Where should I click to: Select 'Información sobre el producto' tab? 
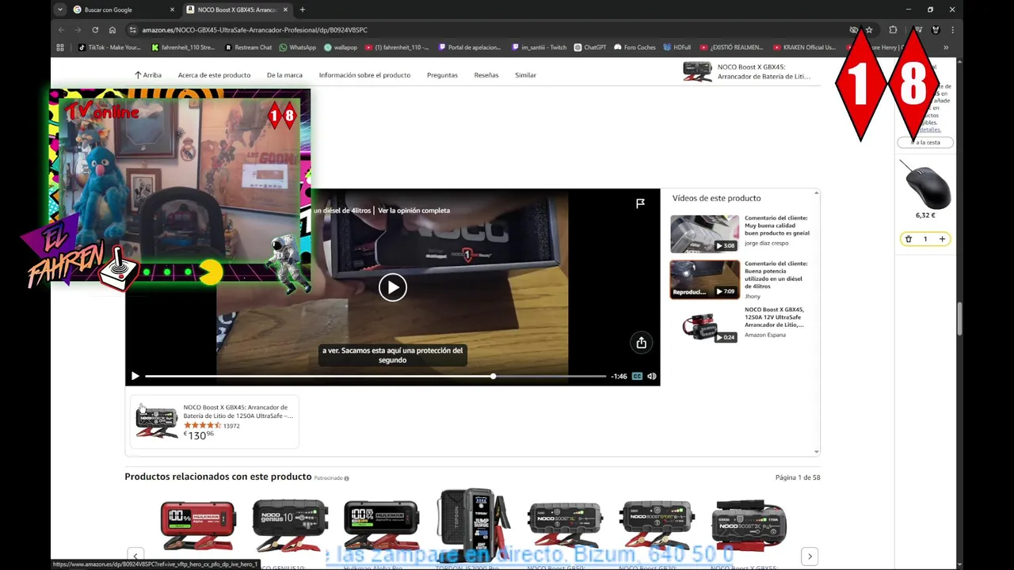coord(364,75)
